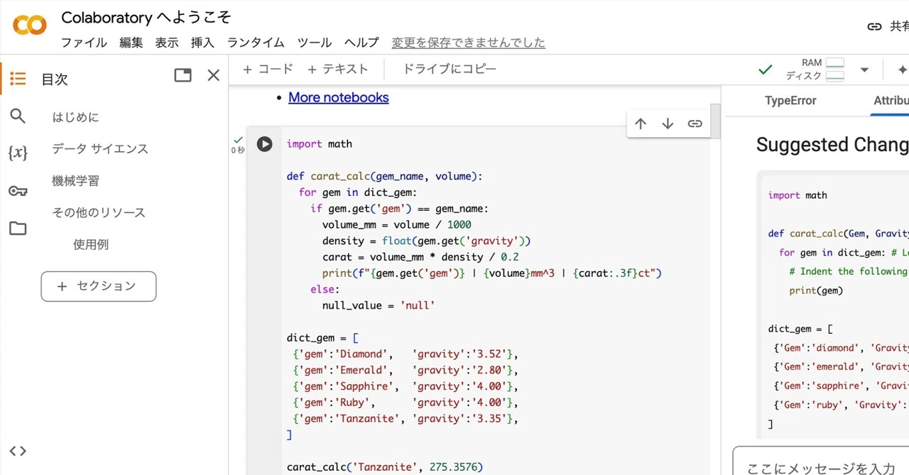Image resolution: width=909 pixels, height=475 pixels.
Task: Click the Gemini sparkle icon
Action: pyautogui.click(x=902, y=70)
